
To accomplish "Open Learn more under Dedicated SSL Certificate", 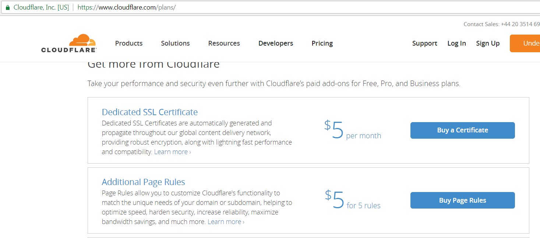I will click(x=173, y=152).
